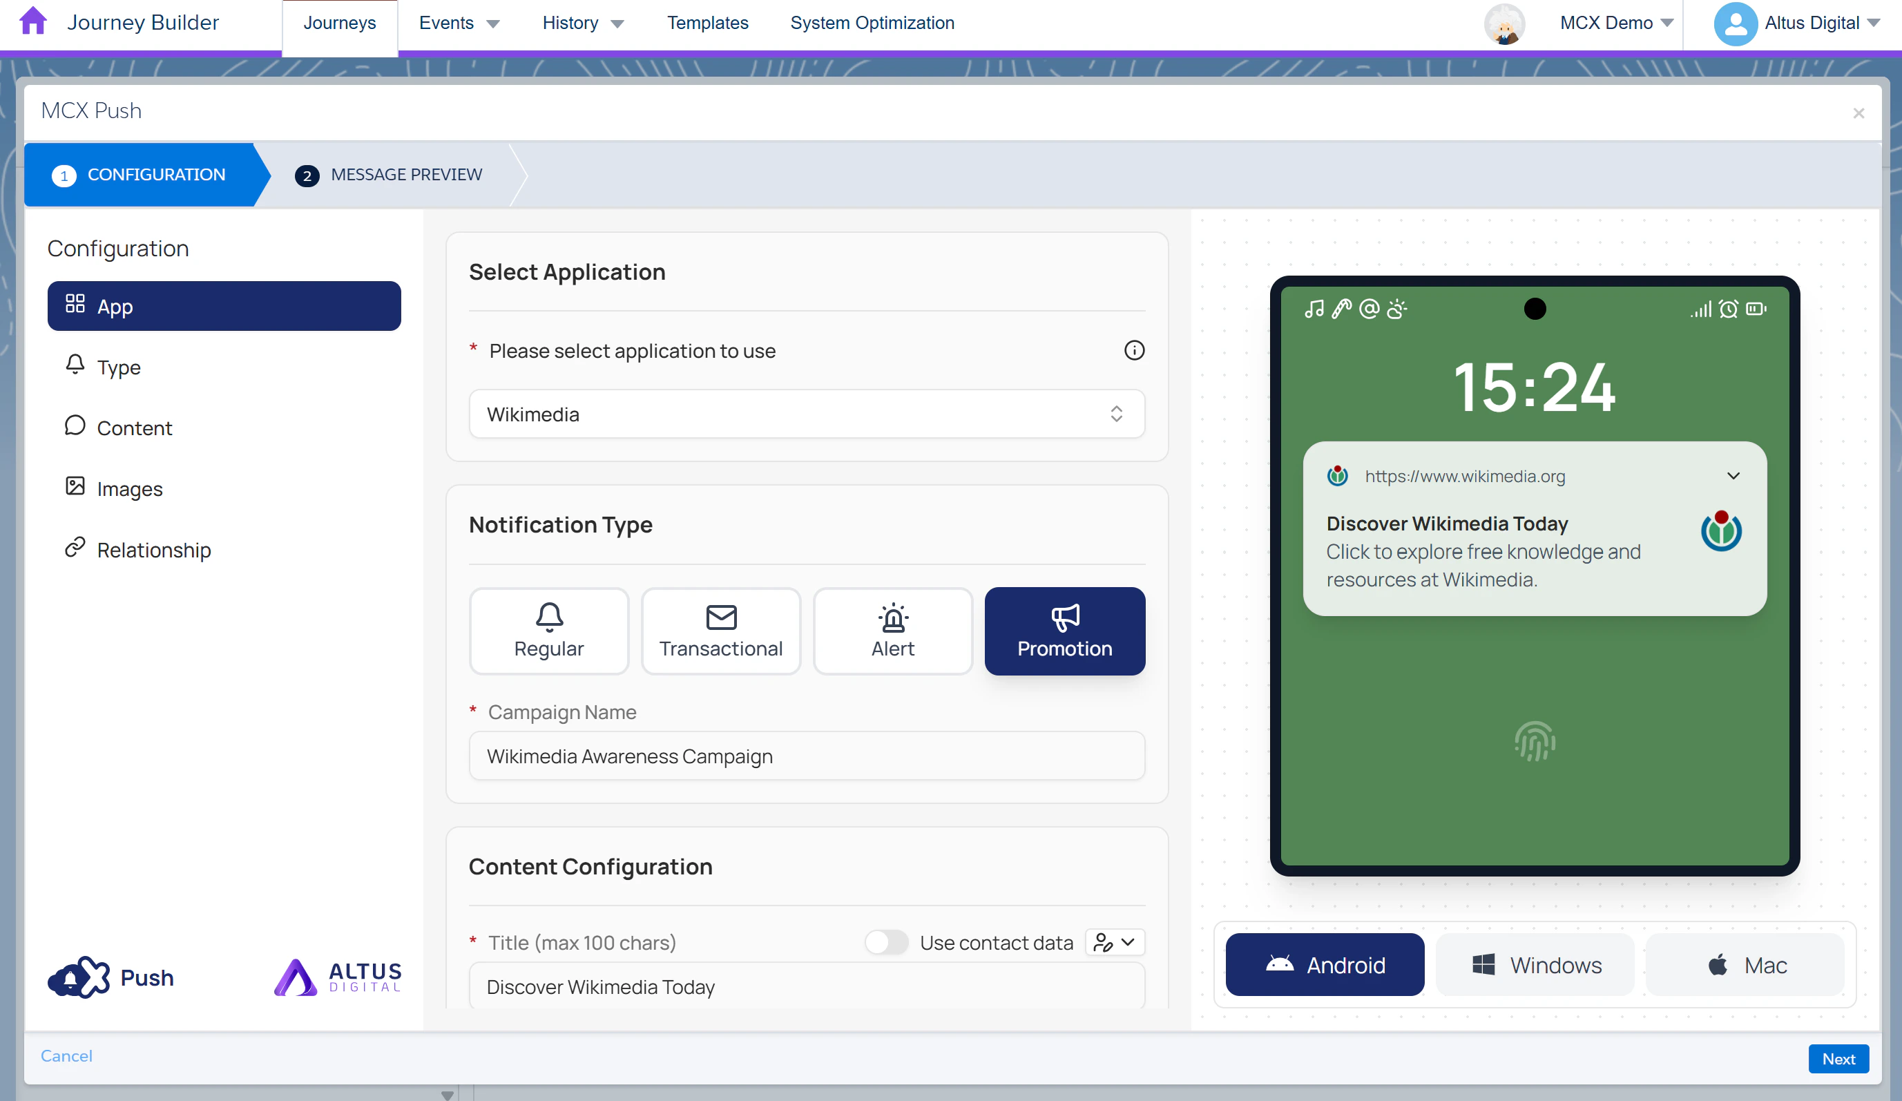Switch preview to Android

click(x=1325, y=965)
